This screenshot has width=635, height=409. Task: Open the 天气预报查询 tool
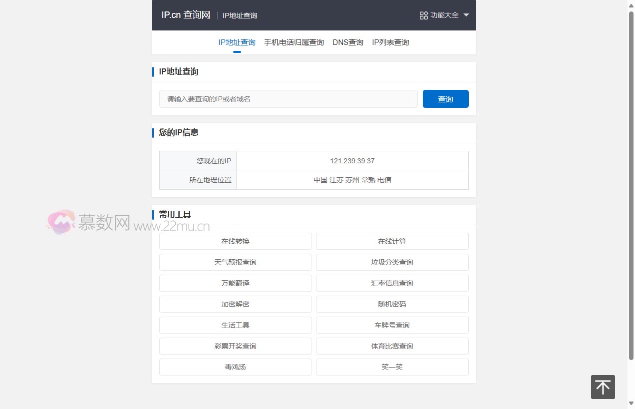[x=235, y=262]
